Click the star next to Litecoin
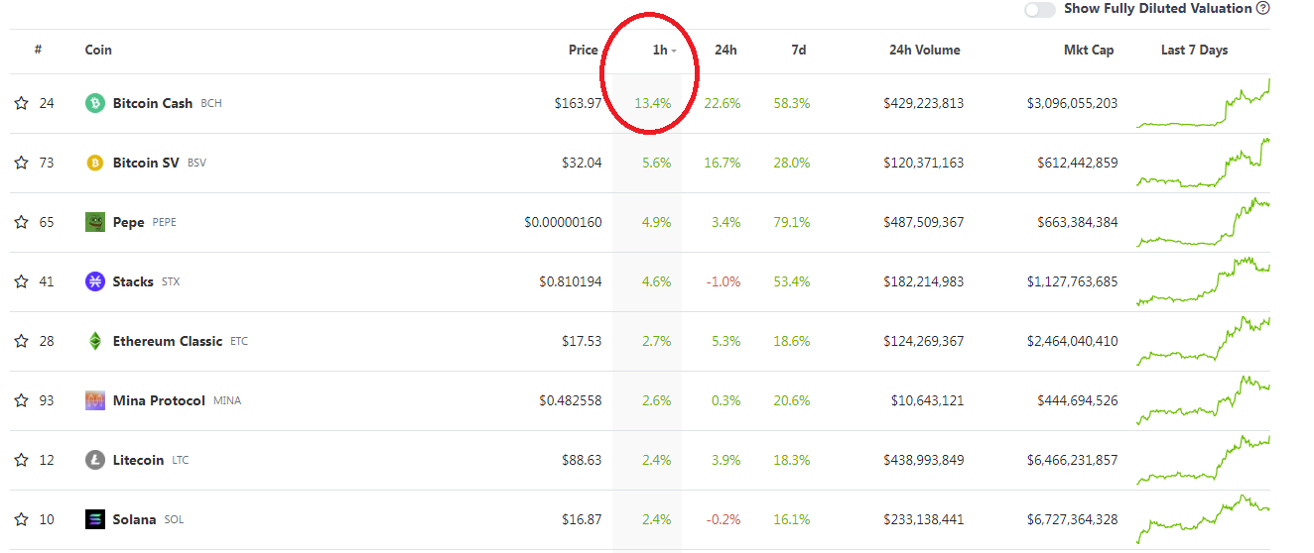The image size is (1314, 553). tap(21, 460)
